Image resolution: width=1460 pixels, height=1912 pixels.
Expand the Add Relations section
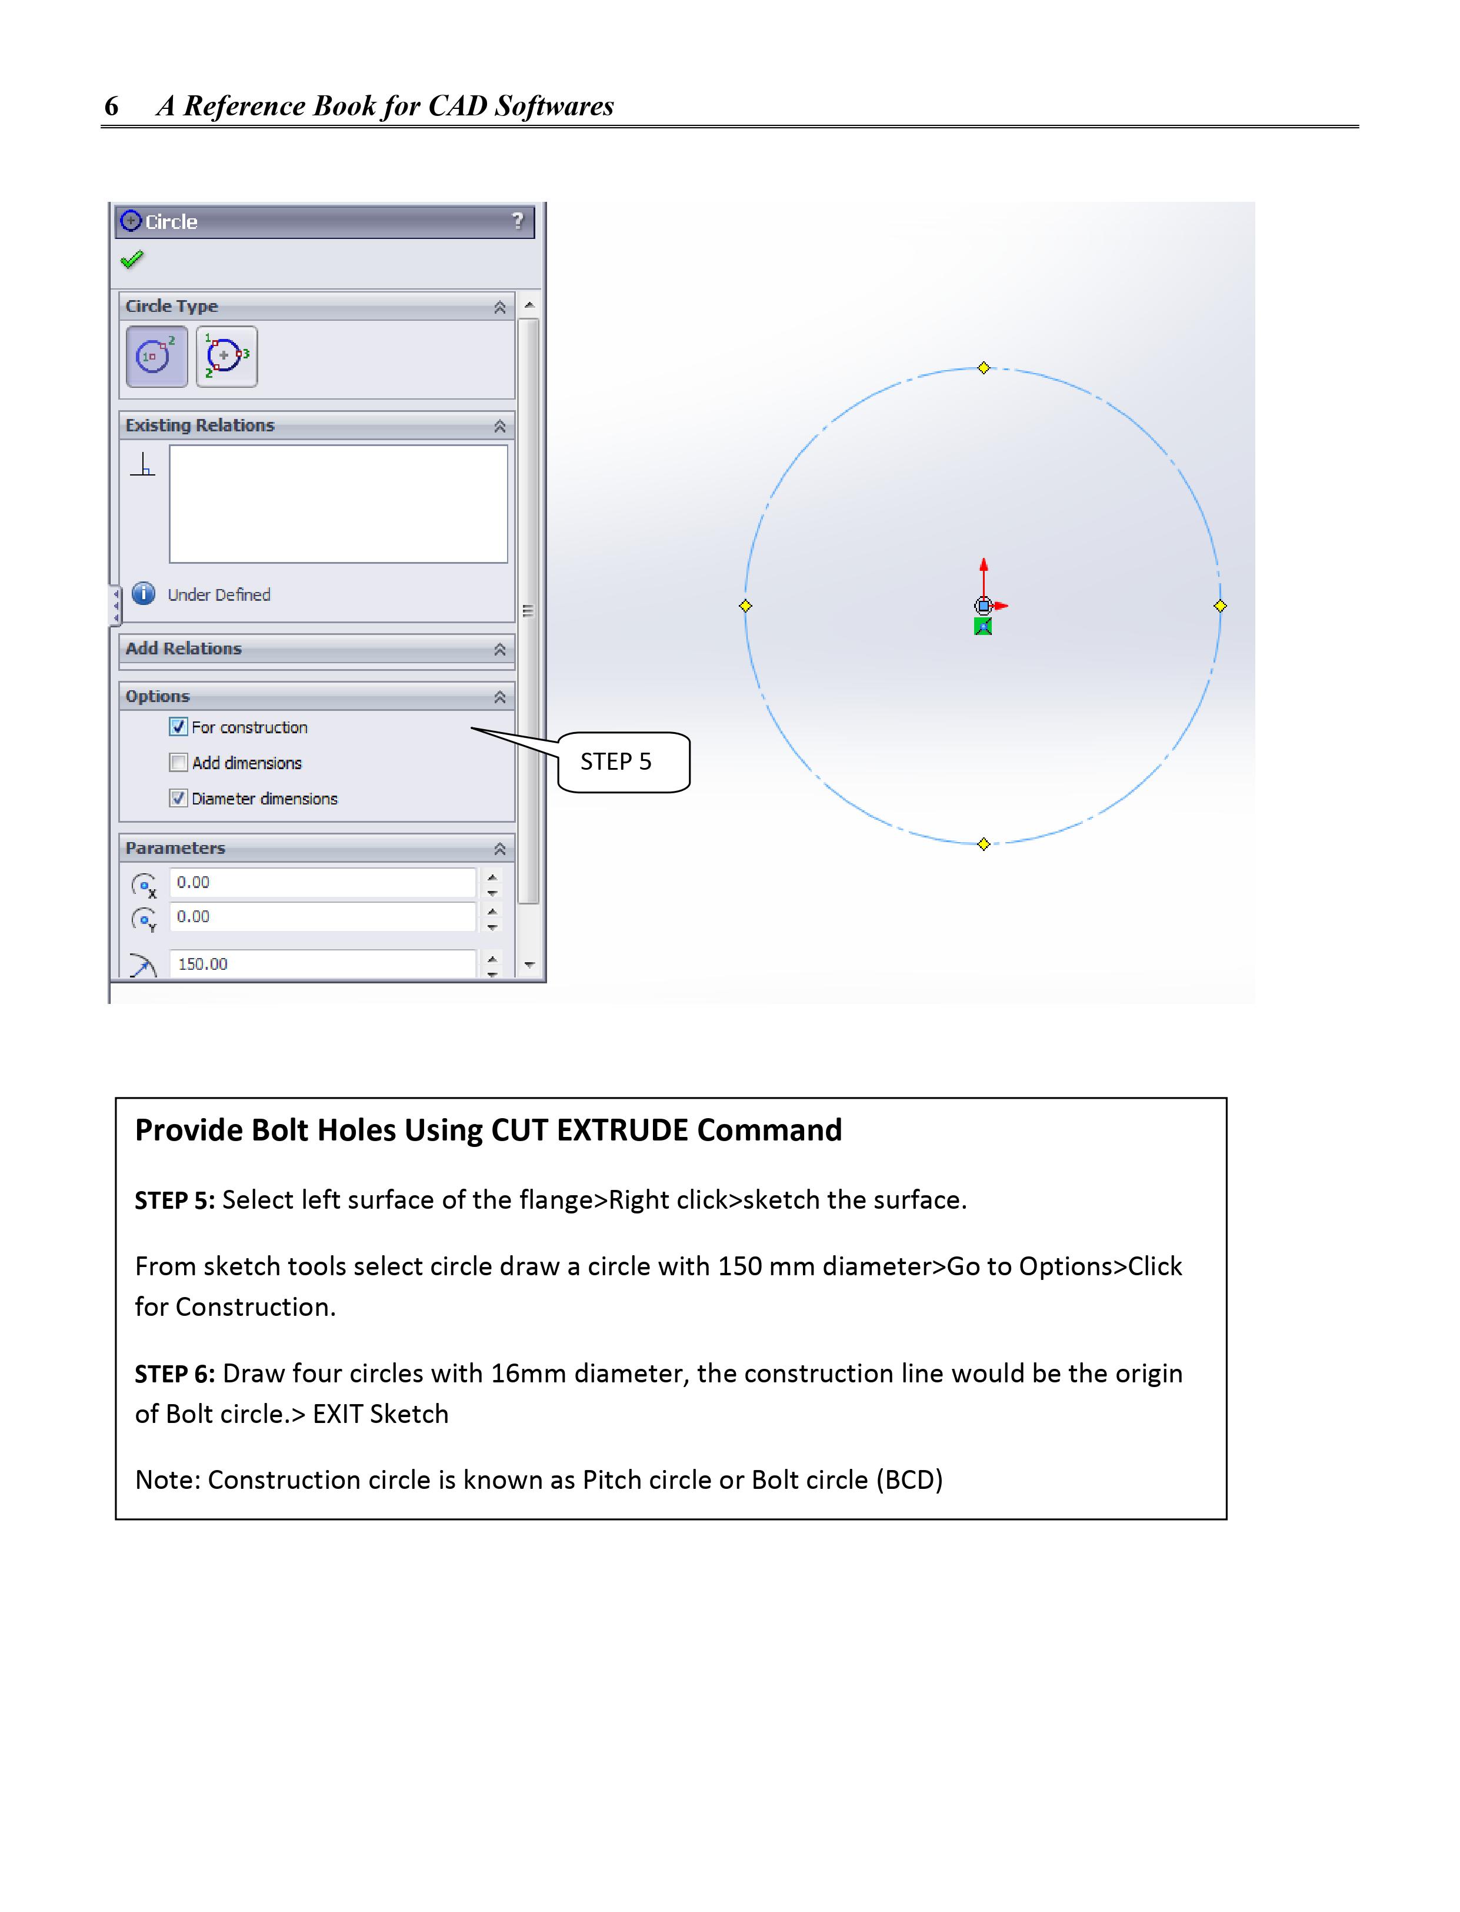pos(499,650)
